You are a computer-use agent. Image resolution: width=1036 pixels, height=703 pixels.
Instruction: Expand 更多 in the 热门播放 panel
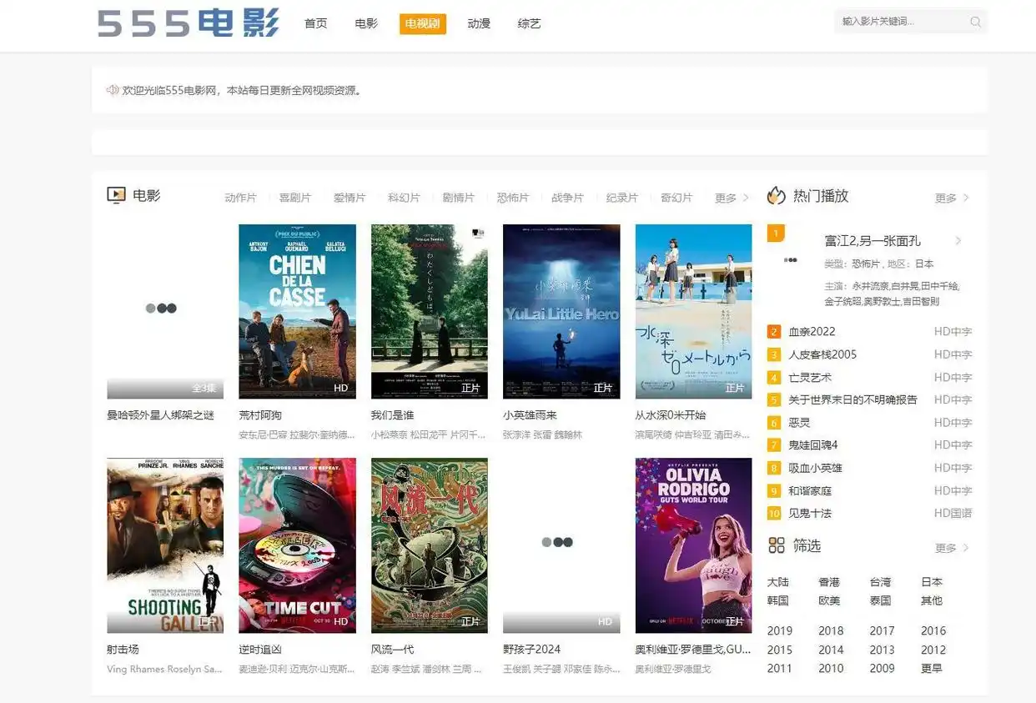coord(945,198)
